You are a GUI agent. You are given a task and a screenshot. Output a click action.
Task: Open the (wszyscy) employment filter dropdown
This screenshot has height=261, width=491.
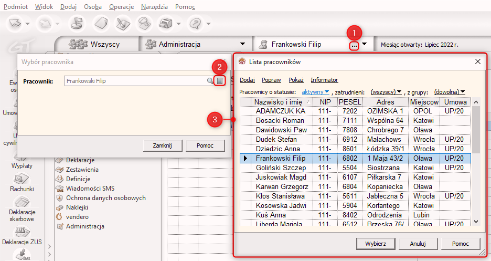coord(386,92)
